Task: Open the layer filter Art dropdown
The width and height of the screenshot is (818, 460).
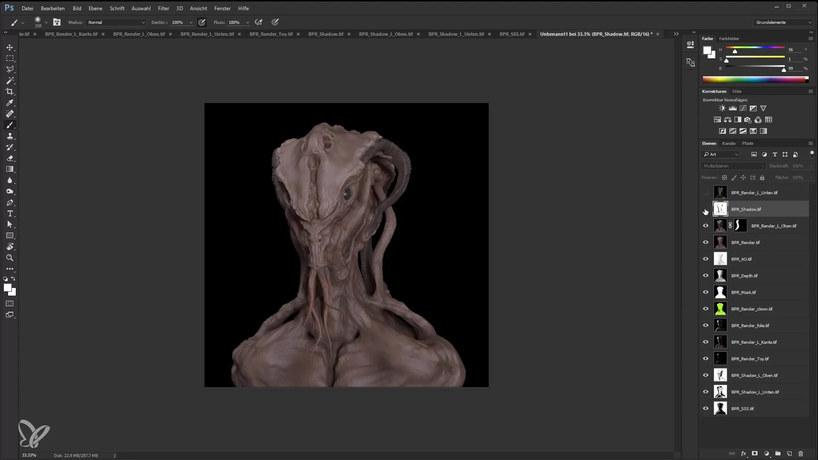Action: [720, 155]
